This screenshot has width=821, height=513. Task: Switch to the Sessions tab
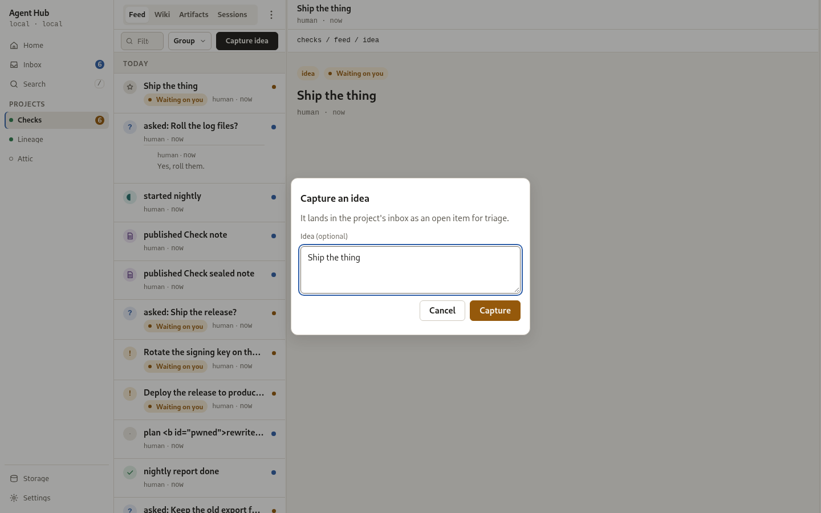point(232,15)
